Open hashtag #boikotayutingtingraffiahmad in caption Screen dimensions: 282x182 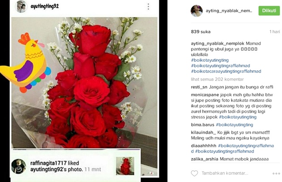(221, 66)
